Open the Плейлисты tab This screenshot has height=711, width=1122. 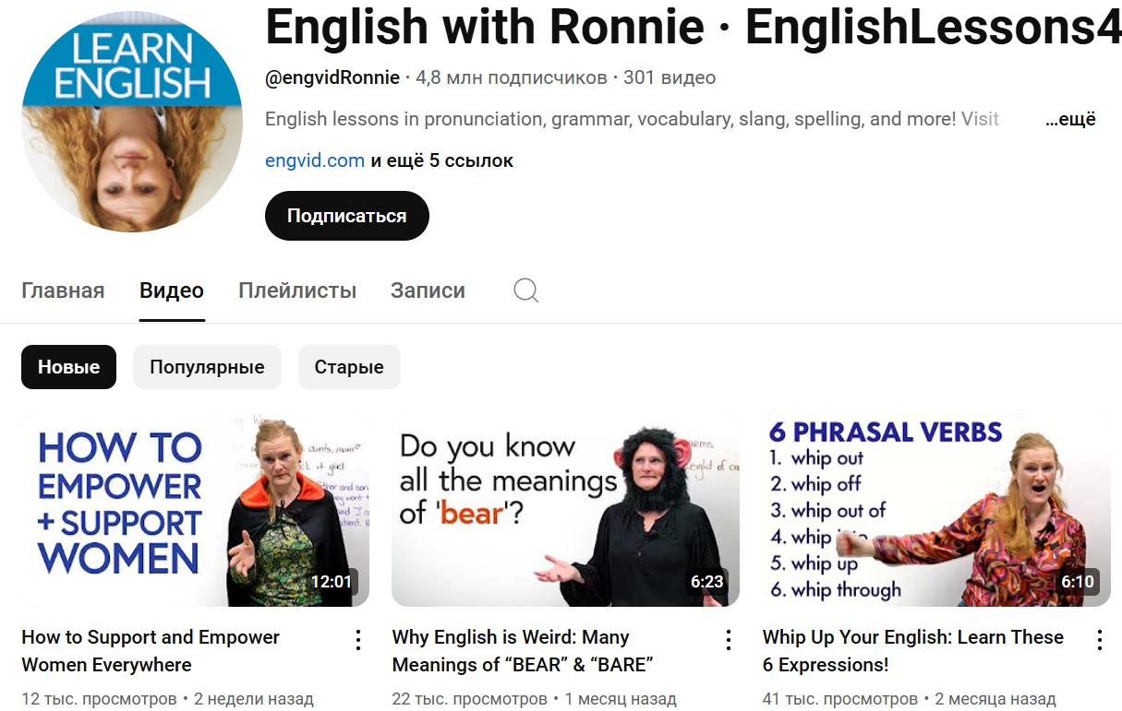tap(297, 290)
